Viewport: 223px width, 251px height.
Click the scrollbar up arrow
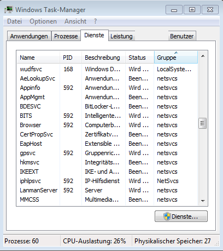pyautogui.click(x=203, y=56)
